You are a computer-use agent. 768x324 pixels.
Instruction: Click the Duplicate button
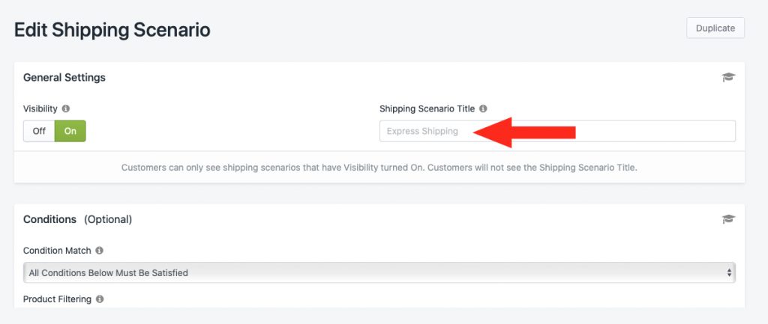pyautogui.click(x=715, y=28)
